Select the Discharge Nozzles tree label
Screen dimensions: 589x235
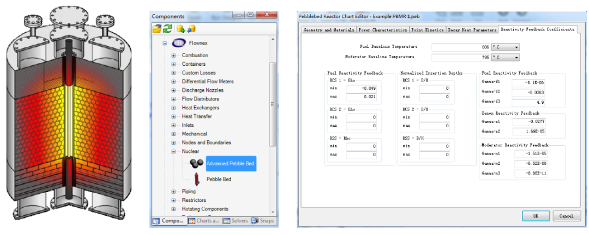[x=203, y=90]
